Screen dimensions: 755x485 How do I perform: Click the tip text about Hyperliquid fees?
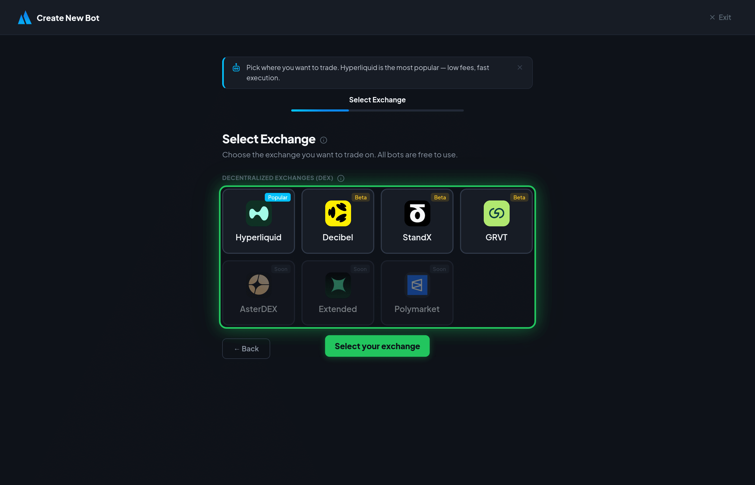click(368, 73)
